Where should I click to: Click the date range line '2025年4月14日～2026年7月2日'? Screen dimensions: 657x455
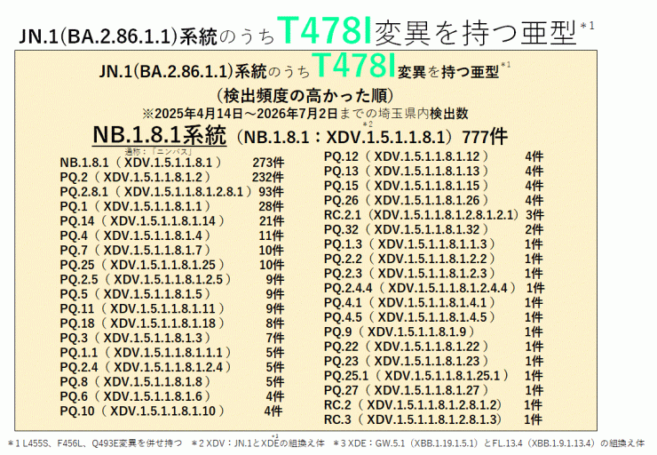[x=246, y=114]
